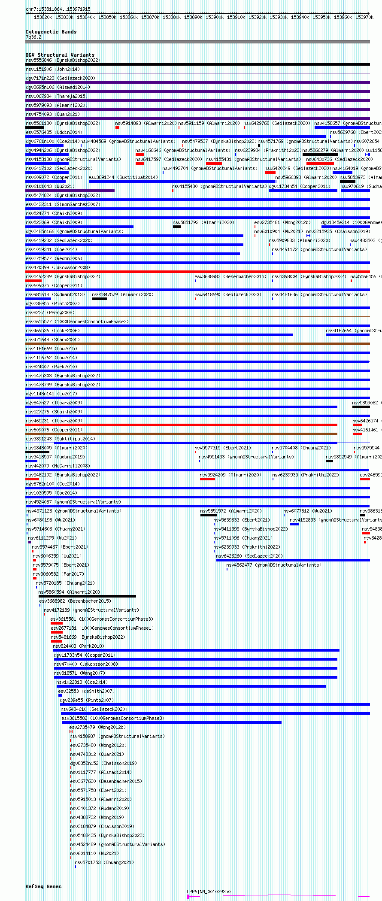Image resolution: width=382 pixels, height=901 pixels.
Task: Click nsv4166646 (gnomADStructuralVariants) label
Action: point(183,150)
